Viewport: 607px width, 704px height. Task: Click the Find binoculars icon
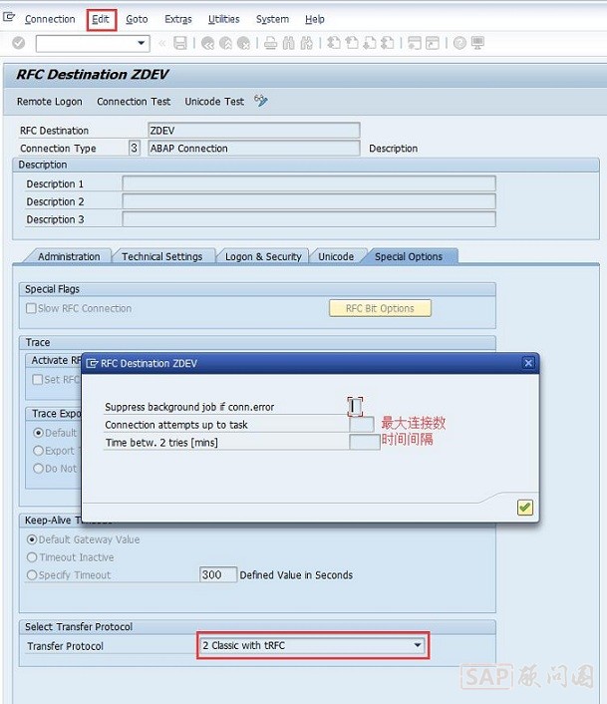[288, 43]
